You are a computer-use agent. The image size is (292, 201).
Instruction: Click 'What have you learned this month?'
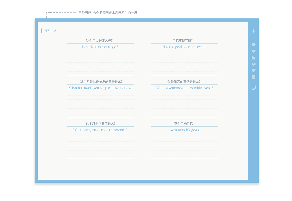coord(100,130)
